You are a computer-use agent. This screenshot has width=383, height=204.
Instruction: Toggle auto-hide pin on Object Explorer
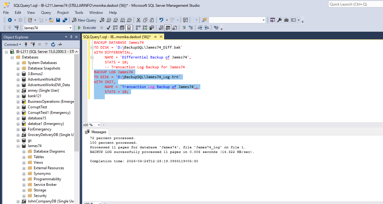click(x=71, y=37)
